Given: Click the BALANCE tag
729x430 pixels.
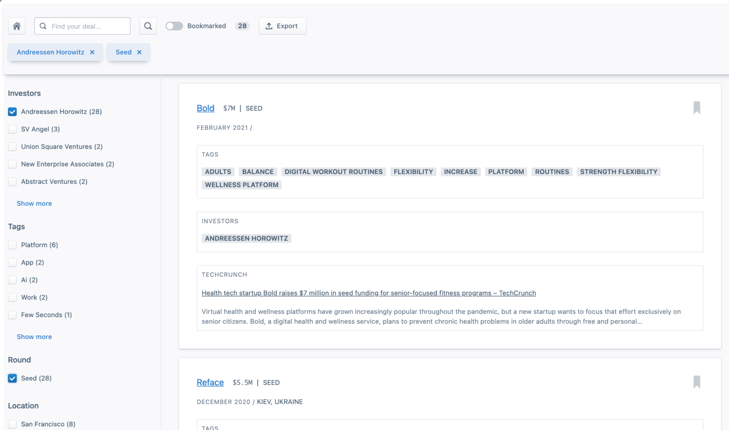Looking at the screenshot, I should coord(258,172).
